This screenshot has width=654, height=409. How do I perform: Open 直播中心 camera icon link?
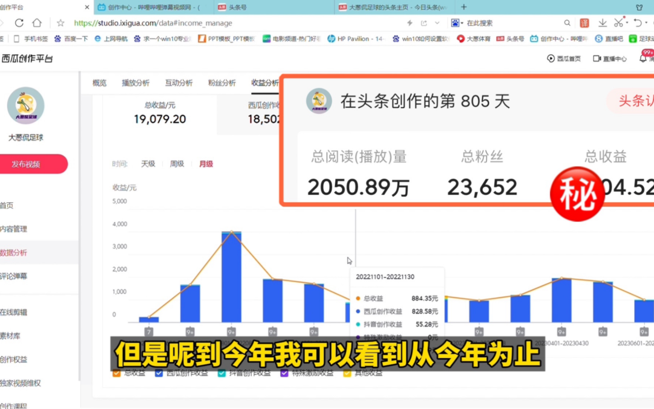tap(610, 58)
